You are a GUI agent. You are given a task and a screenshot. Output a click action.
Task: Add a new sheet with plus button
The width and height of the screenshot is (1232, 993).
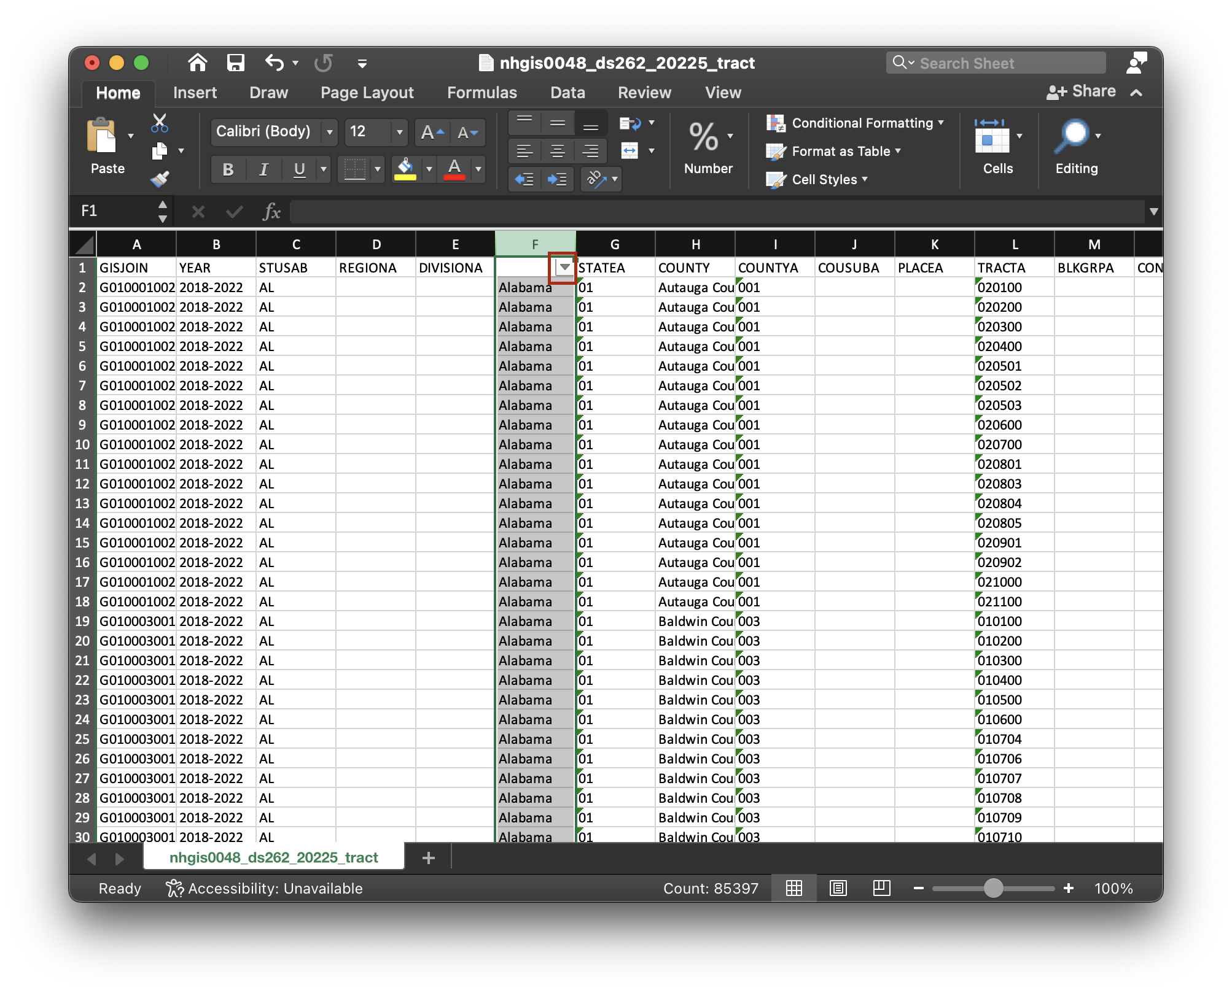coord(429,857)
